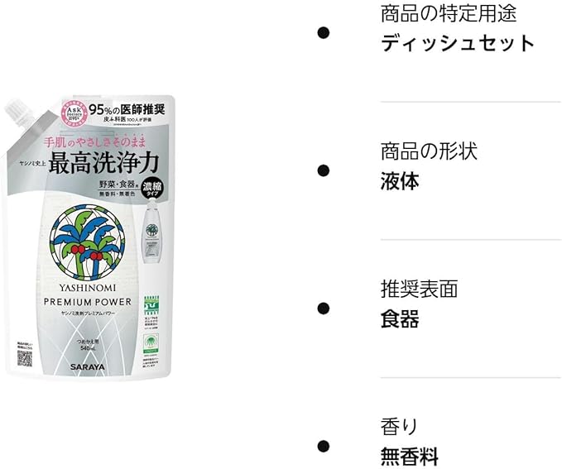
Task: Click the black 濃縮タイプ circle badge
Action: (x=152, y=189)
